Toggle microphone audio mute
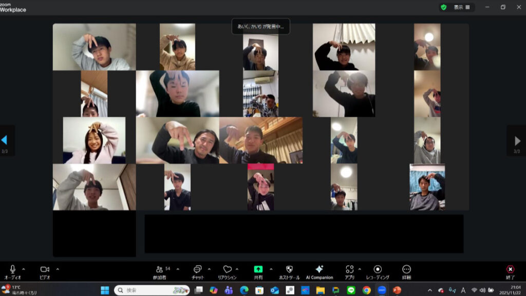This screenshot has width=526, height=296. [12, 269]
